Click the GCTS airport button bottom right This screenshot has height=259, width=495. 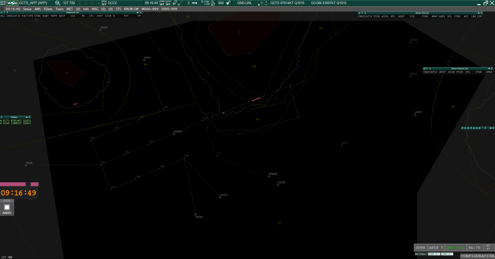point(420,248)
